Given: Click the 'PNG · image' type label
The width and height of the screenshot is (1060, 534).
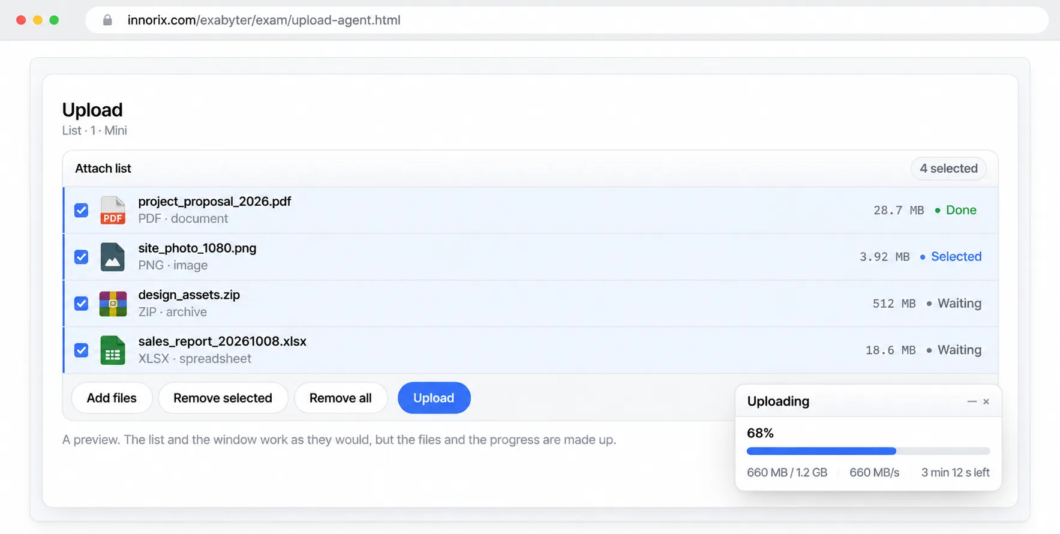Looking at the screenshot, I should click(173, 265).
